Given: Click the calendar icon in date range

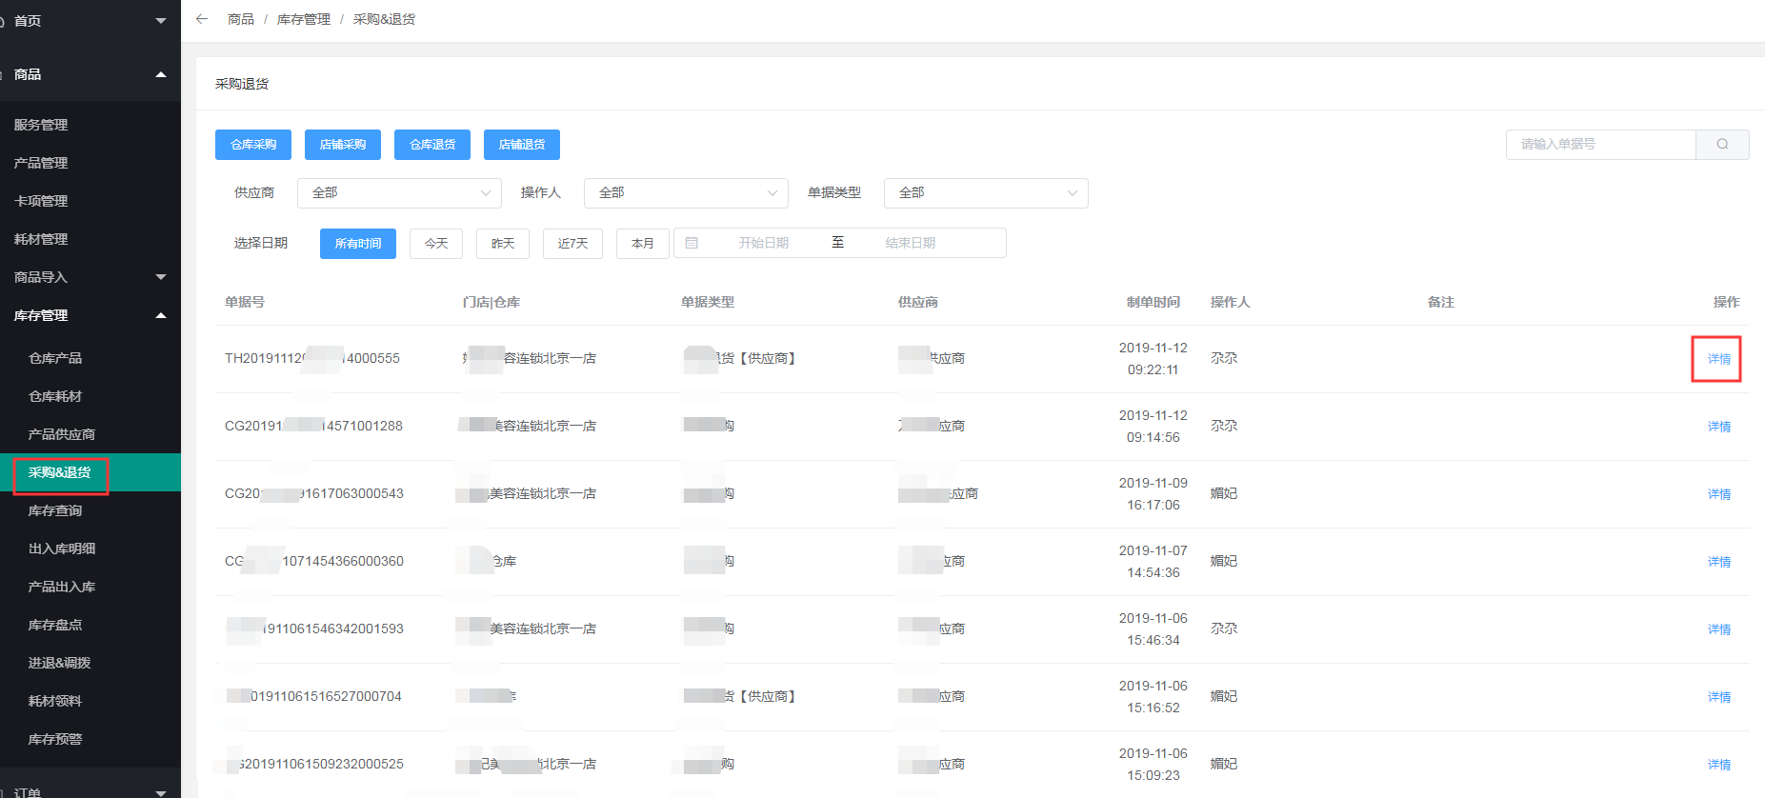Looking at the screenshot, I should [x=692, y=243].
